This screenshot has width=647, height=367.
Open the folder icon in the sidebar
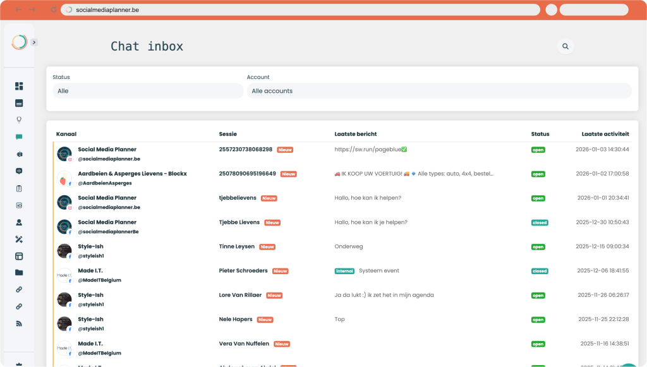click(19, 273)
